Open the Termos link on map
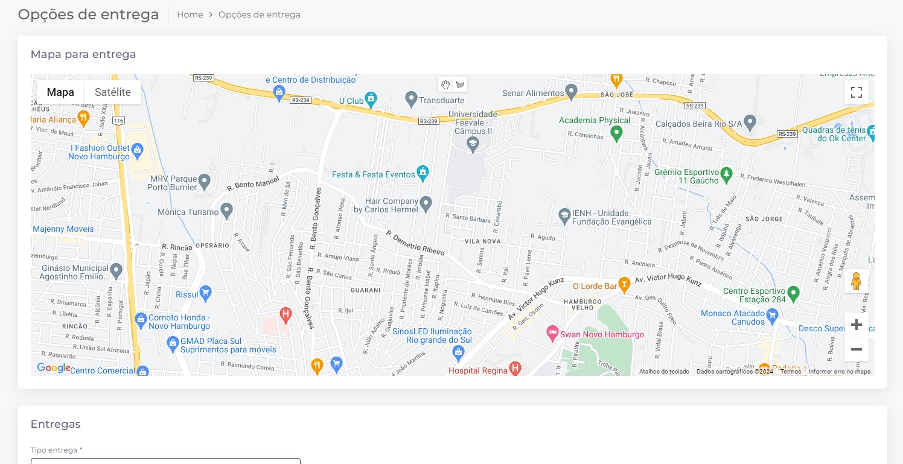This screenshot has height=464, width=903. [790, 372]
